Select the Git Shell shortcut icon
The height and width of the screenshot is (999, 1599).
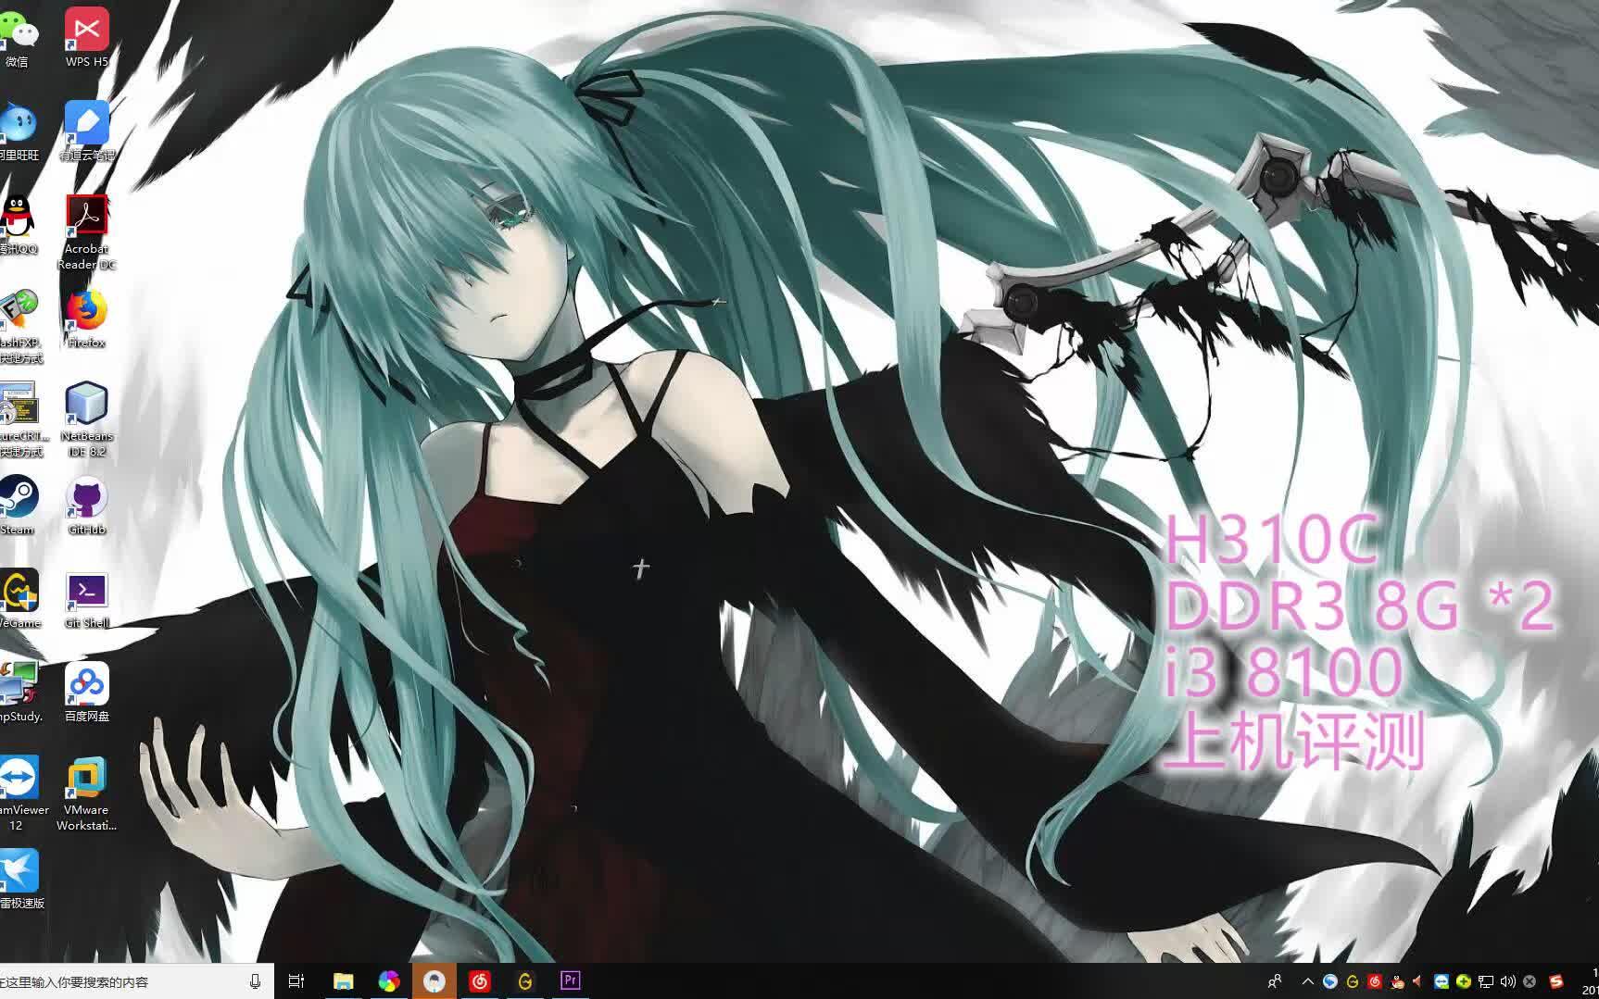tap(87, 600)
